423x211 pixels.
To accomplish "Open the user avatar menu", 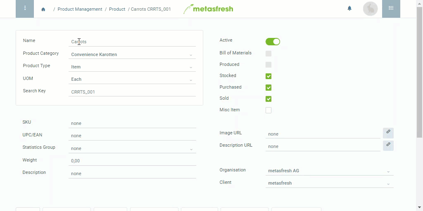I will point(370,9).
